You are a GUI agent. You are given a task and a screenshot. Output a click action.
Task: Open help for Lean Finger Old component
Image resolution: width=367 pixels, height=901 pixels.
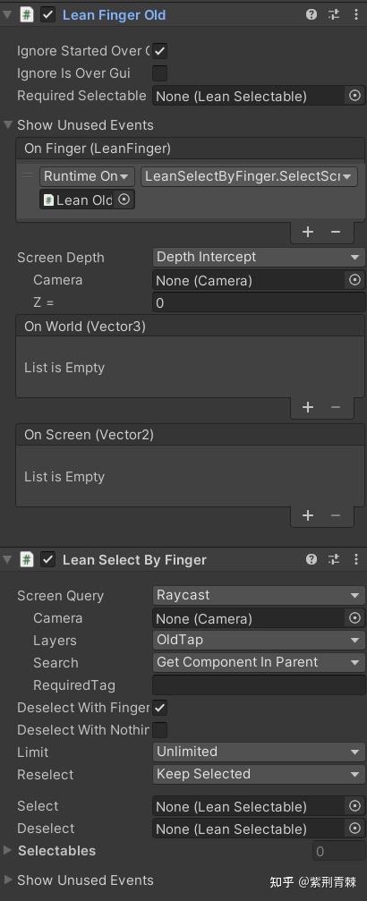click(x=312, y=15)
